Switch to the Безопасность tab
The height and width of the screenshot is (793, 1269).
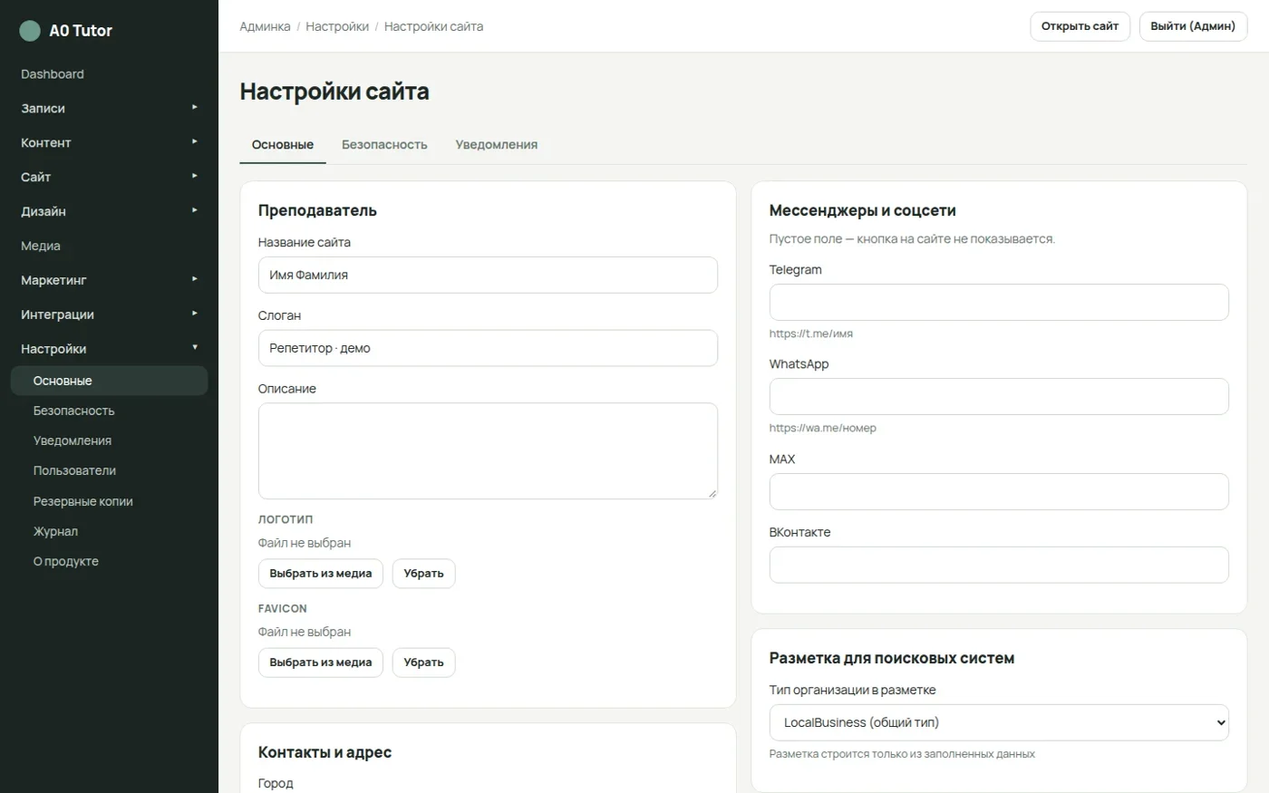click(384, 145)
